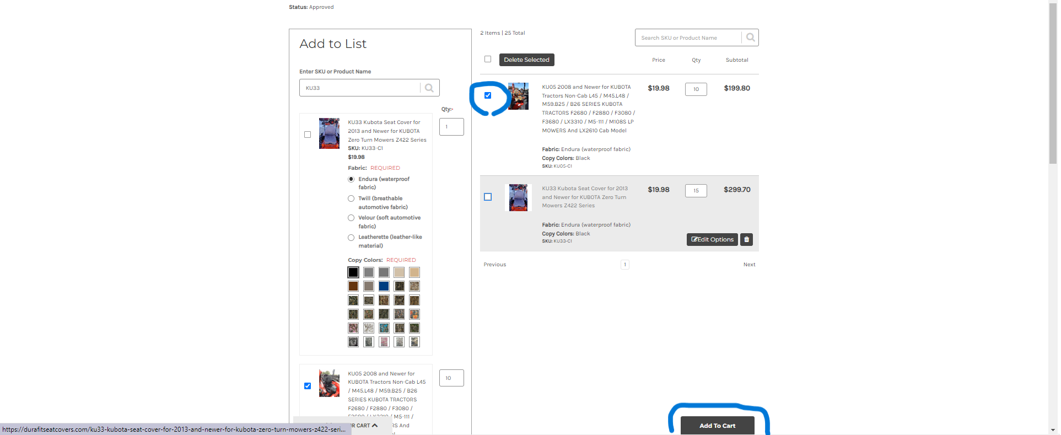
Task: Open Edit Options for KU33 item
Action: click(712, 239)
